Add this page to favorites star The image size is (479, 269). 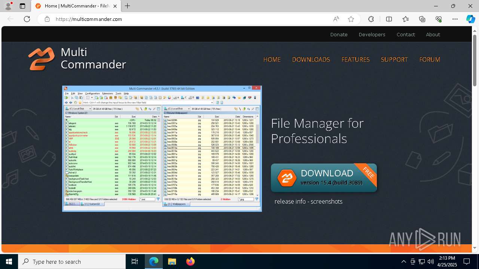pyautogui.click(x=351, y=19)
